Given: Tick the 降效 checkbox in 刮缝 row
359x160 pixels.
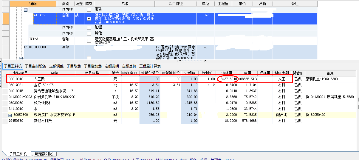Looking at the screenshot, I should pos(89,27).
